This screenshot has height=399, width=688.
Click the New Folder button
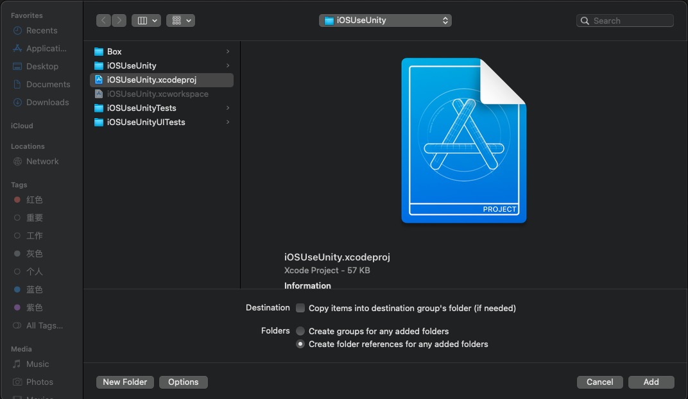[x=125, y=382]
